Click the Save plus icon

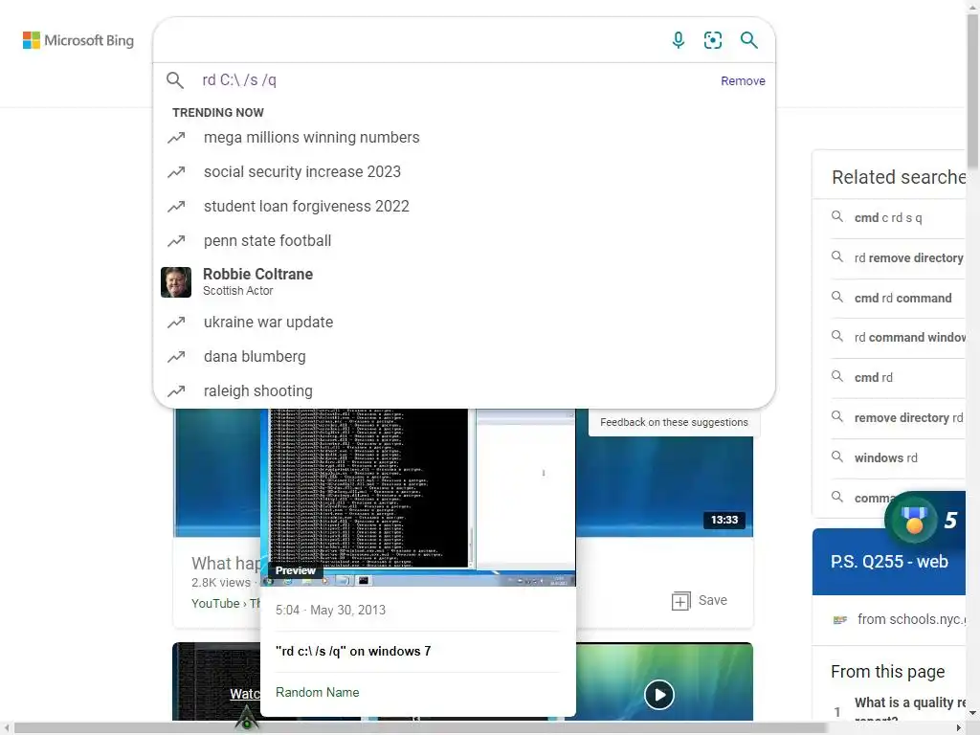[x=680, y=601]
